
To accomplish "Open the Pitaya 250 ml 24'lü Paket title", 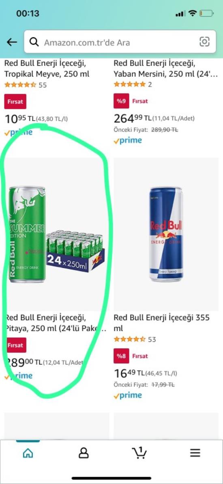I will 56,323.
